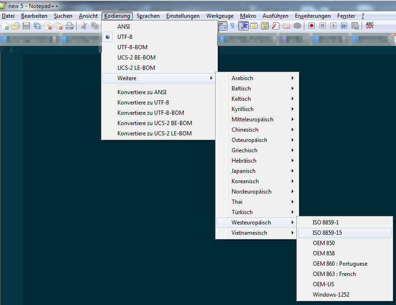Click the save recorded macro icon

355,26
